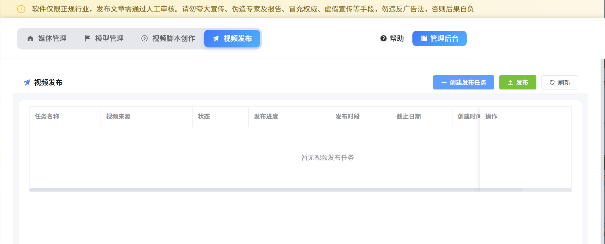This screenshot has height=244, width=605.
Task: Refresh the list with 刷新 button
Action: point(560,82)
